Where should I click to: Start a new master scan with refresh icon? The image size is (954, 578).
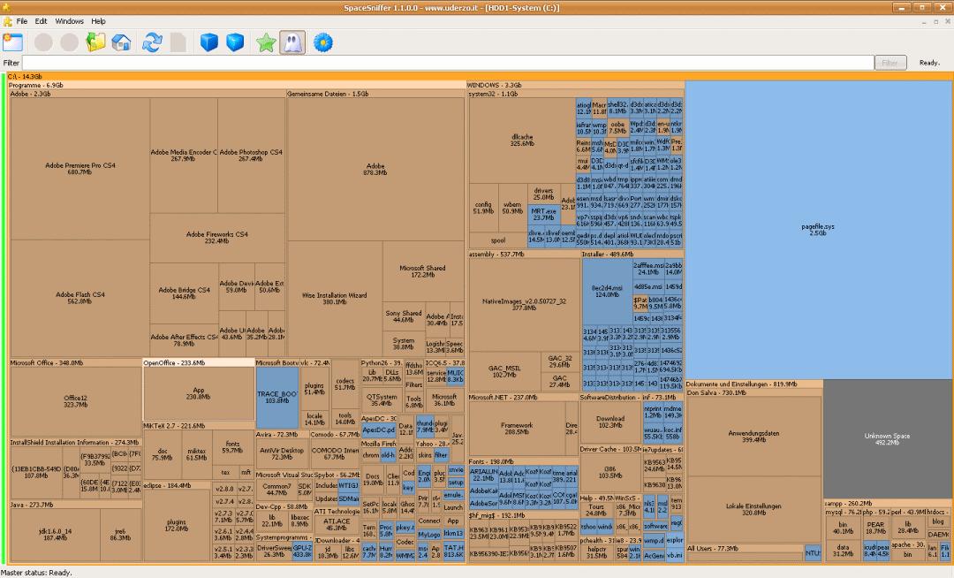[x=152, y=42]
